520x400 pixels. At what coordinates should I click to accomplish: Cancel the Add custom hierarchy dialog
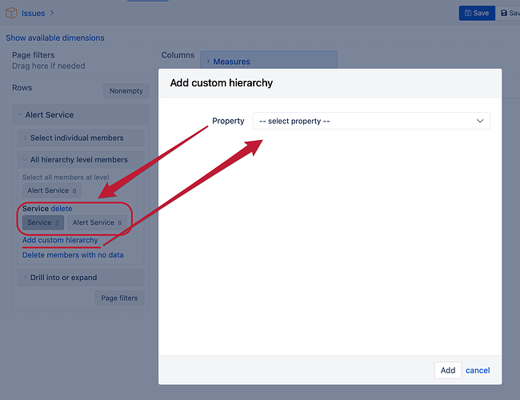point(478,370)
